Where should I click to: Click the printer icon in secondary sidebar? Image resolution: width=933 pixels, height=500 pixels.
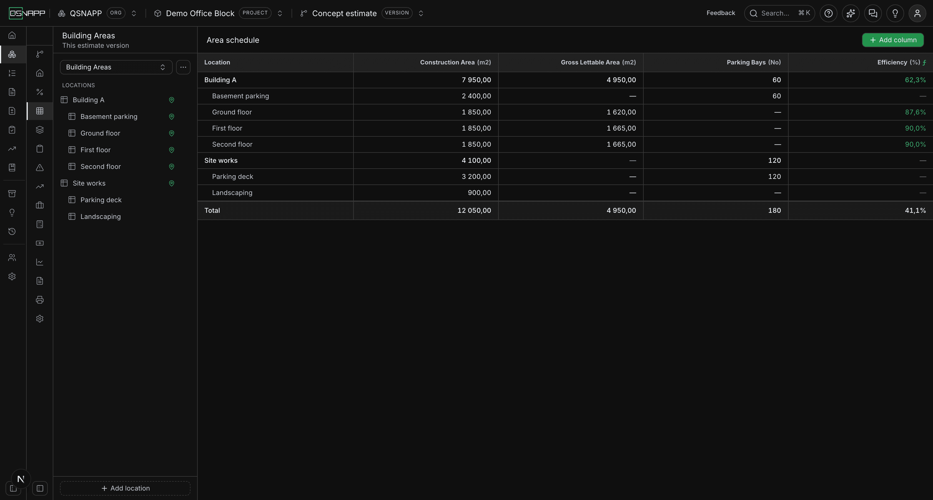(x=40, y=300)
